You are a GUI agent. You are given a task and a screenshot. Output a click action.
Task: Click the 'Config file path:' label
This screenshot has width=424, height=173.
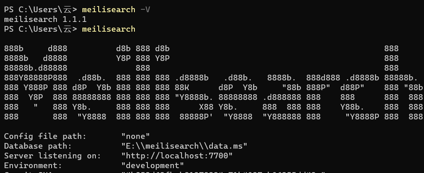click(45, 136)
